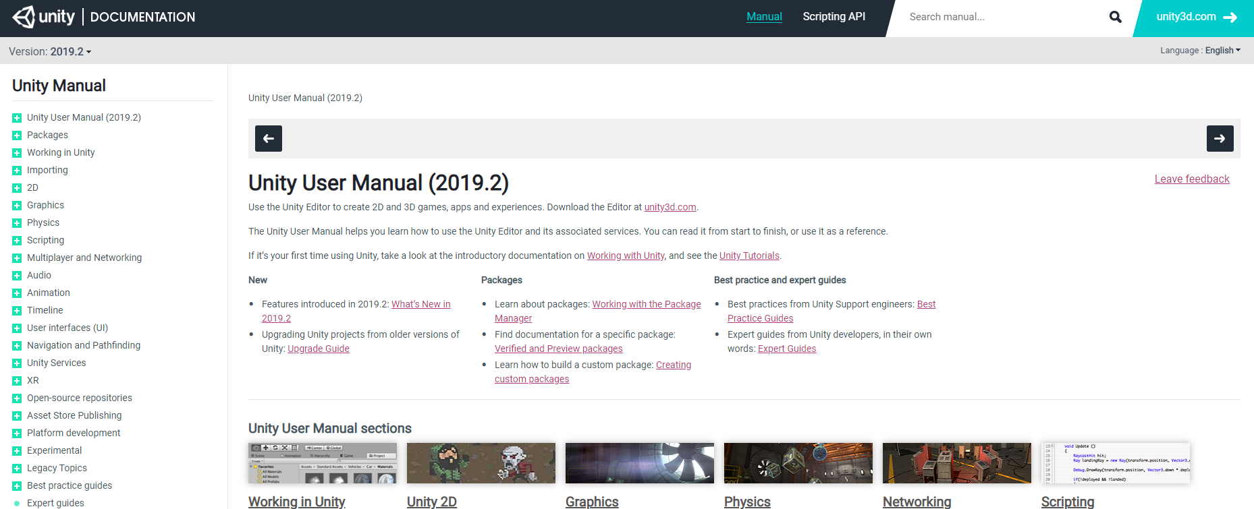Click the Working in Unity thumbnail
This screenshot has width=1254, height=509.
pyautogui.click(x=323, y=463)
